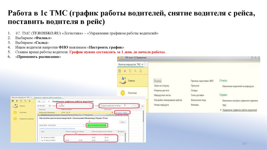The image size is (267, 150).
Task: Go forward with right arrow in schedule form
Action: pyautogui.click(x=44, y=101)
